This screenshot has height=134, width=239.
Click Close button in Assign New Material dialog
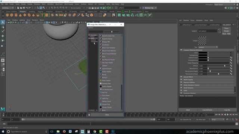click(x=107, y=115)
